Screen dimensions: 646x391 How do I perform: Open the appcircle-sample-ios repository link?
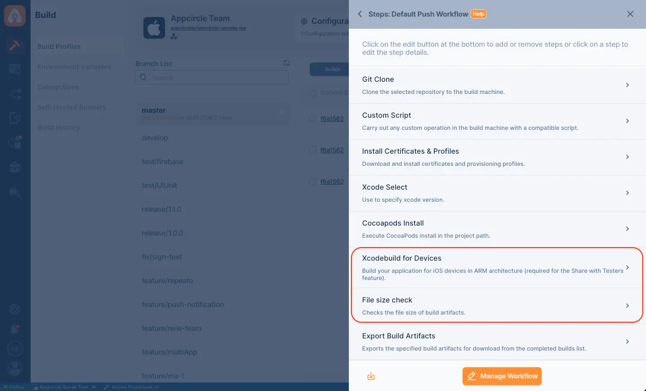pos(208,28)
